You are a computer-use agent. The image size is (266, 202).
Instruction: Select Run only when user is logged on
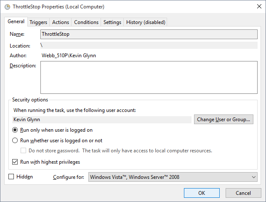(15, 130)
